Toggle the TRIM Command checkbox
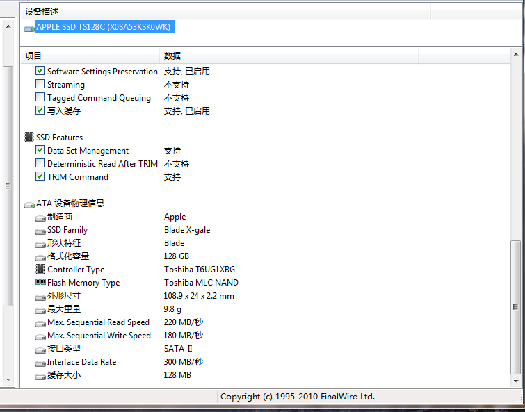 (x=40, y=176)
